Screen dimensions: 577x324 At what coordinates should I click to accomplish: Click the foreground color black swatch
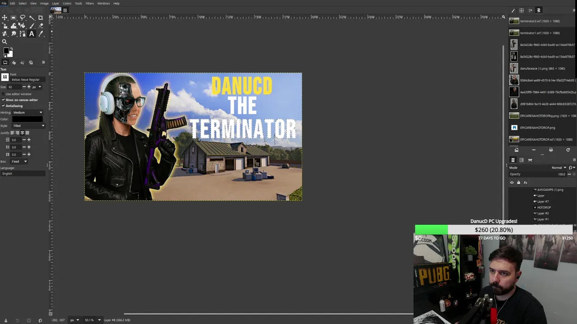(6, 50)
